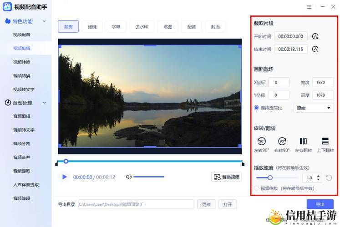This screenshot has height=227, width=340.
Task: Switch to the 滤镜 tab
Action: [92, 27]
